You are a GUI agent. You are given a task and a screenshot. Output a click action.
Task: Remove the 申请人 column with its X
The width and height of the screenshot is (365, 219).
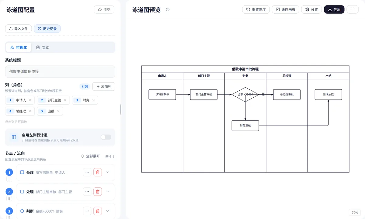(30, 100)
